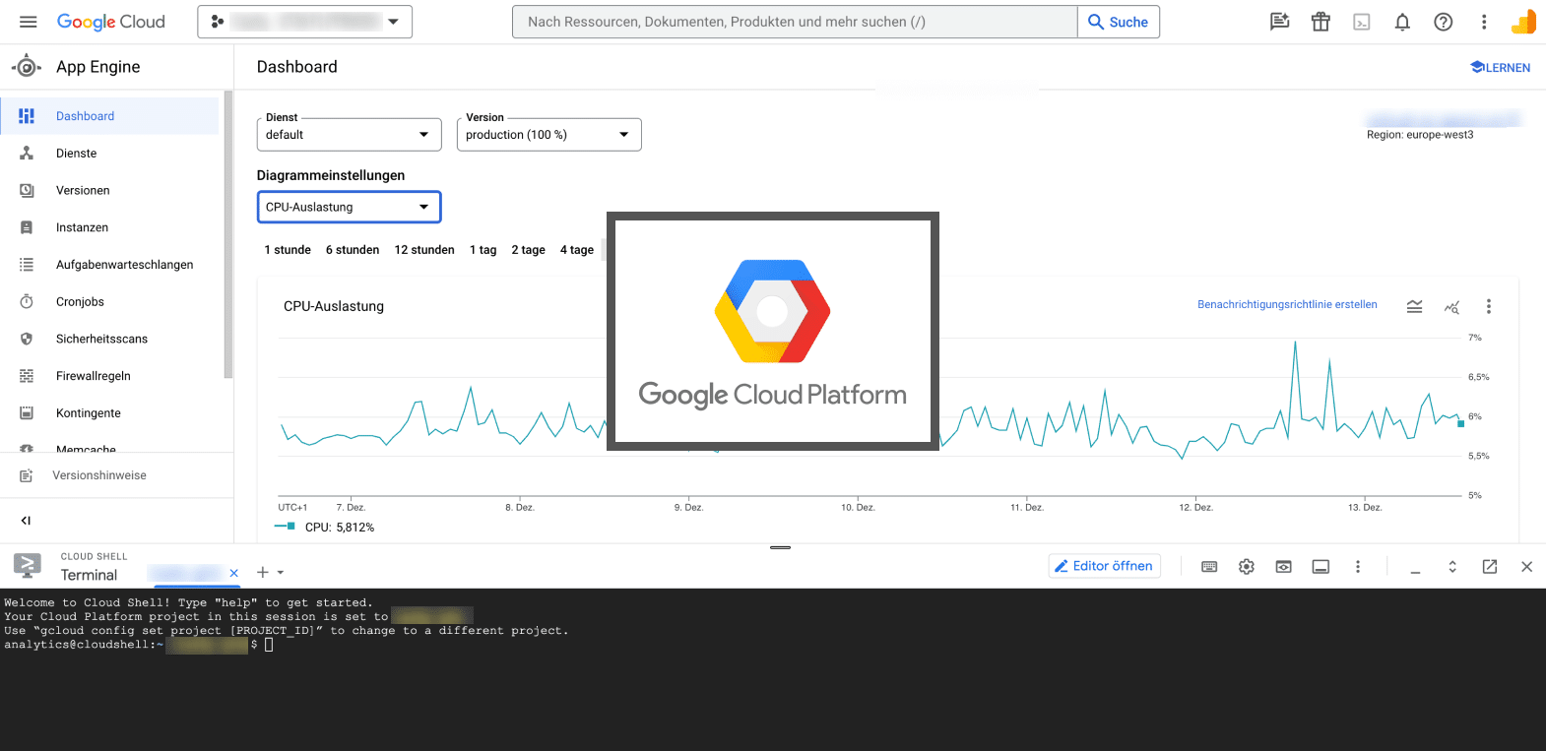Screen dimensions: 1546x751
Task: Open the main navigation hamburger menu
Action: click(x=28, y=22)
